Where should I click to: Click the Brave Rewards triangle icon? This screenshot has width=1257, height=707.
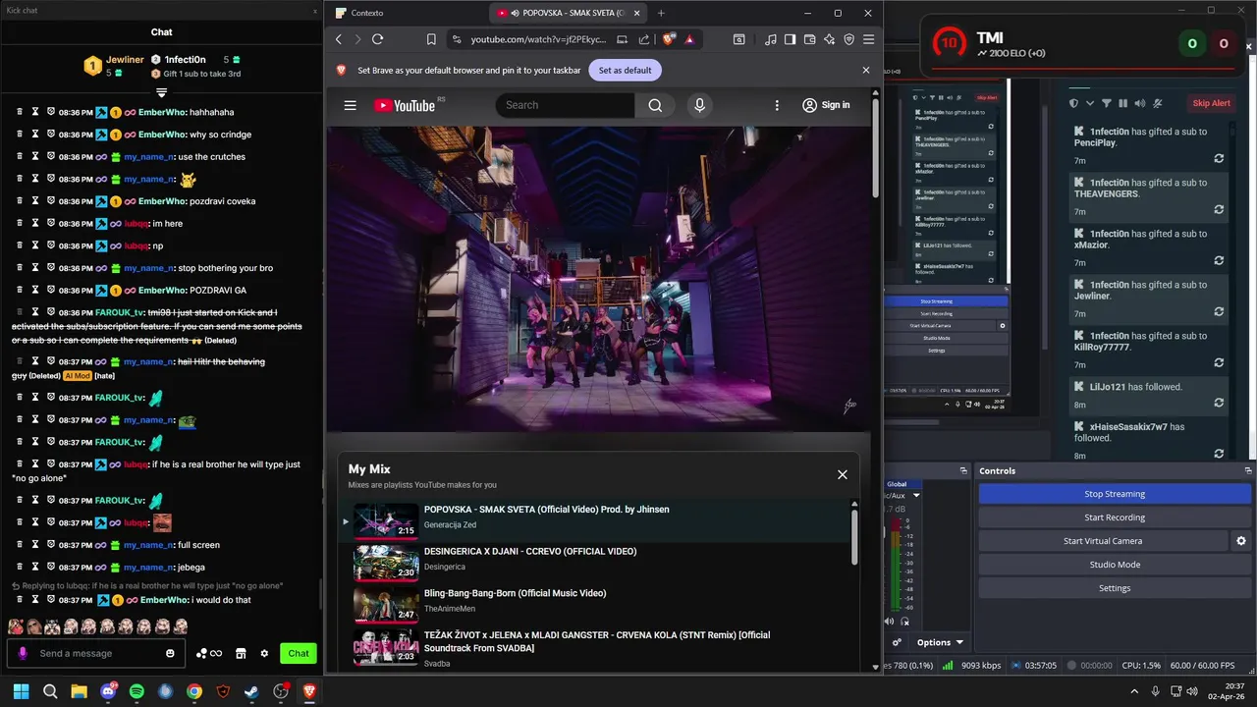pyautogui.click(x=689, y=39)
